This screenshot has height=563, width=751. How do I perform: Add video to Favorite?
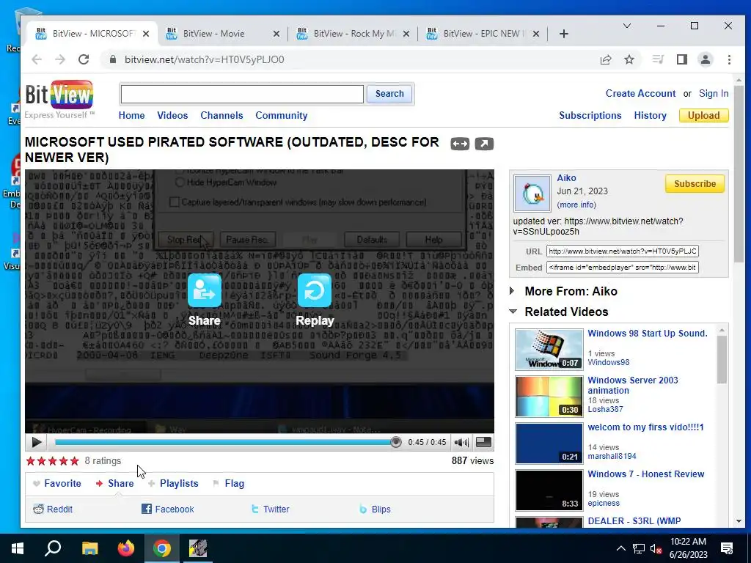[x=57, y=484]
